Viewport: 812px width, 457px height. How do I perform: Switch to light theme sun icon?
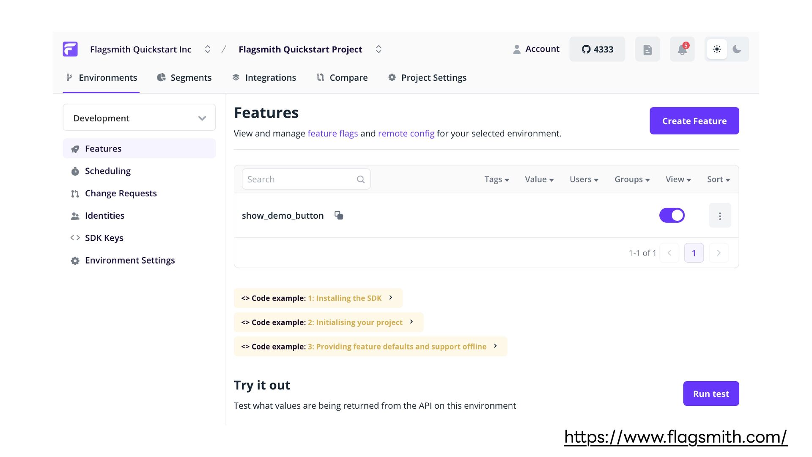click(x=717, y=49)
